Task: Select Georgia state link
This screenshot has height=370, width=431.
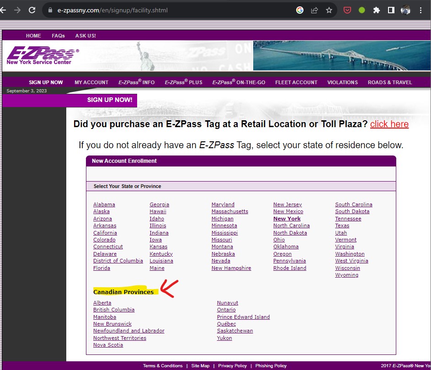Action: (x=160, y=204)
